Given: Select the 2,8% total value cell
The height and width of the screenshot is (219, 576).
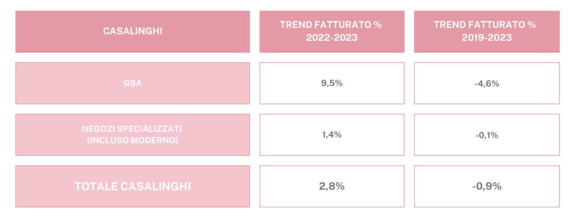Looking at the screenshot, I should click(332, 186).
